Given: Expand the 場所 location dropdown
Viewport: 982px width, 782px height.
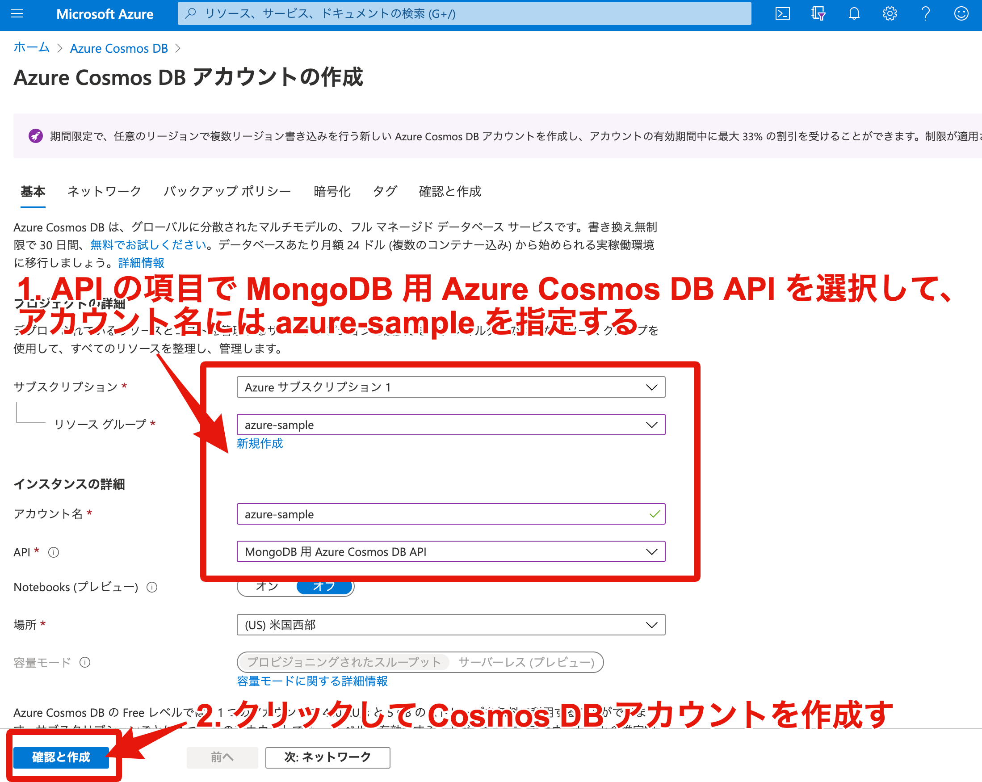Looking at the screenshot, I should (x=450, y=625).
